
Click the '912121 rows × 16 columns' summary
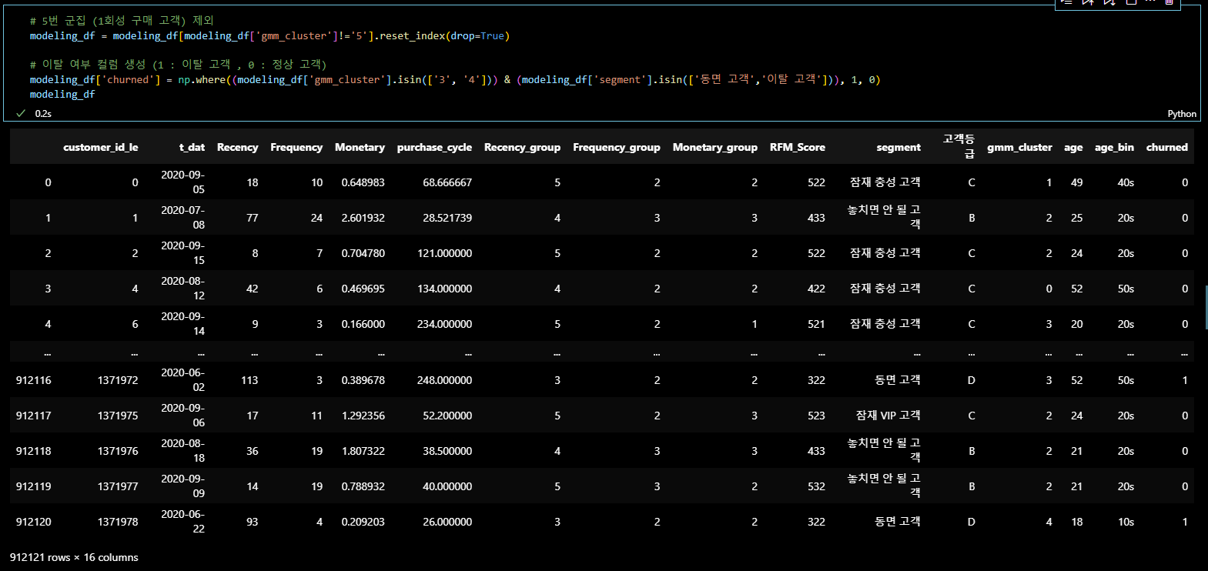coord(74,557)
